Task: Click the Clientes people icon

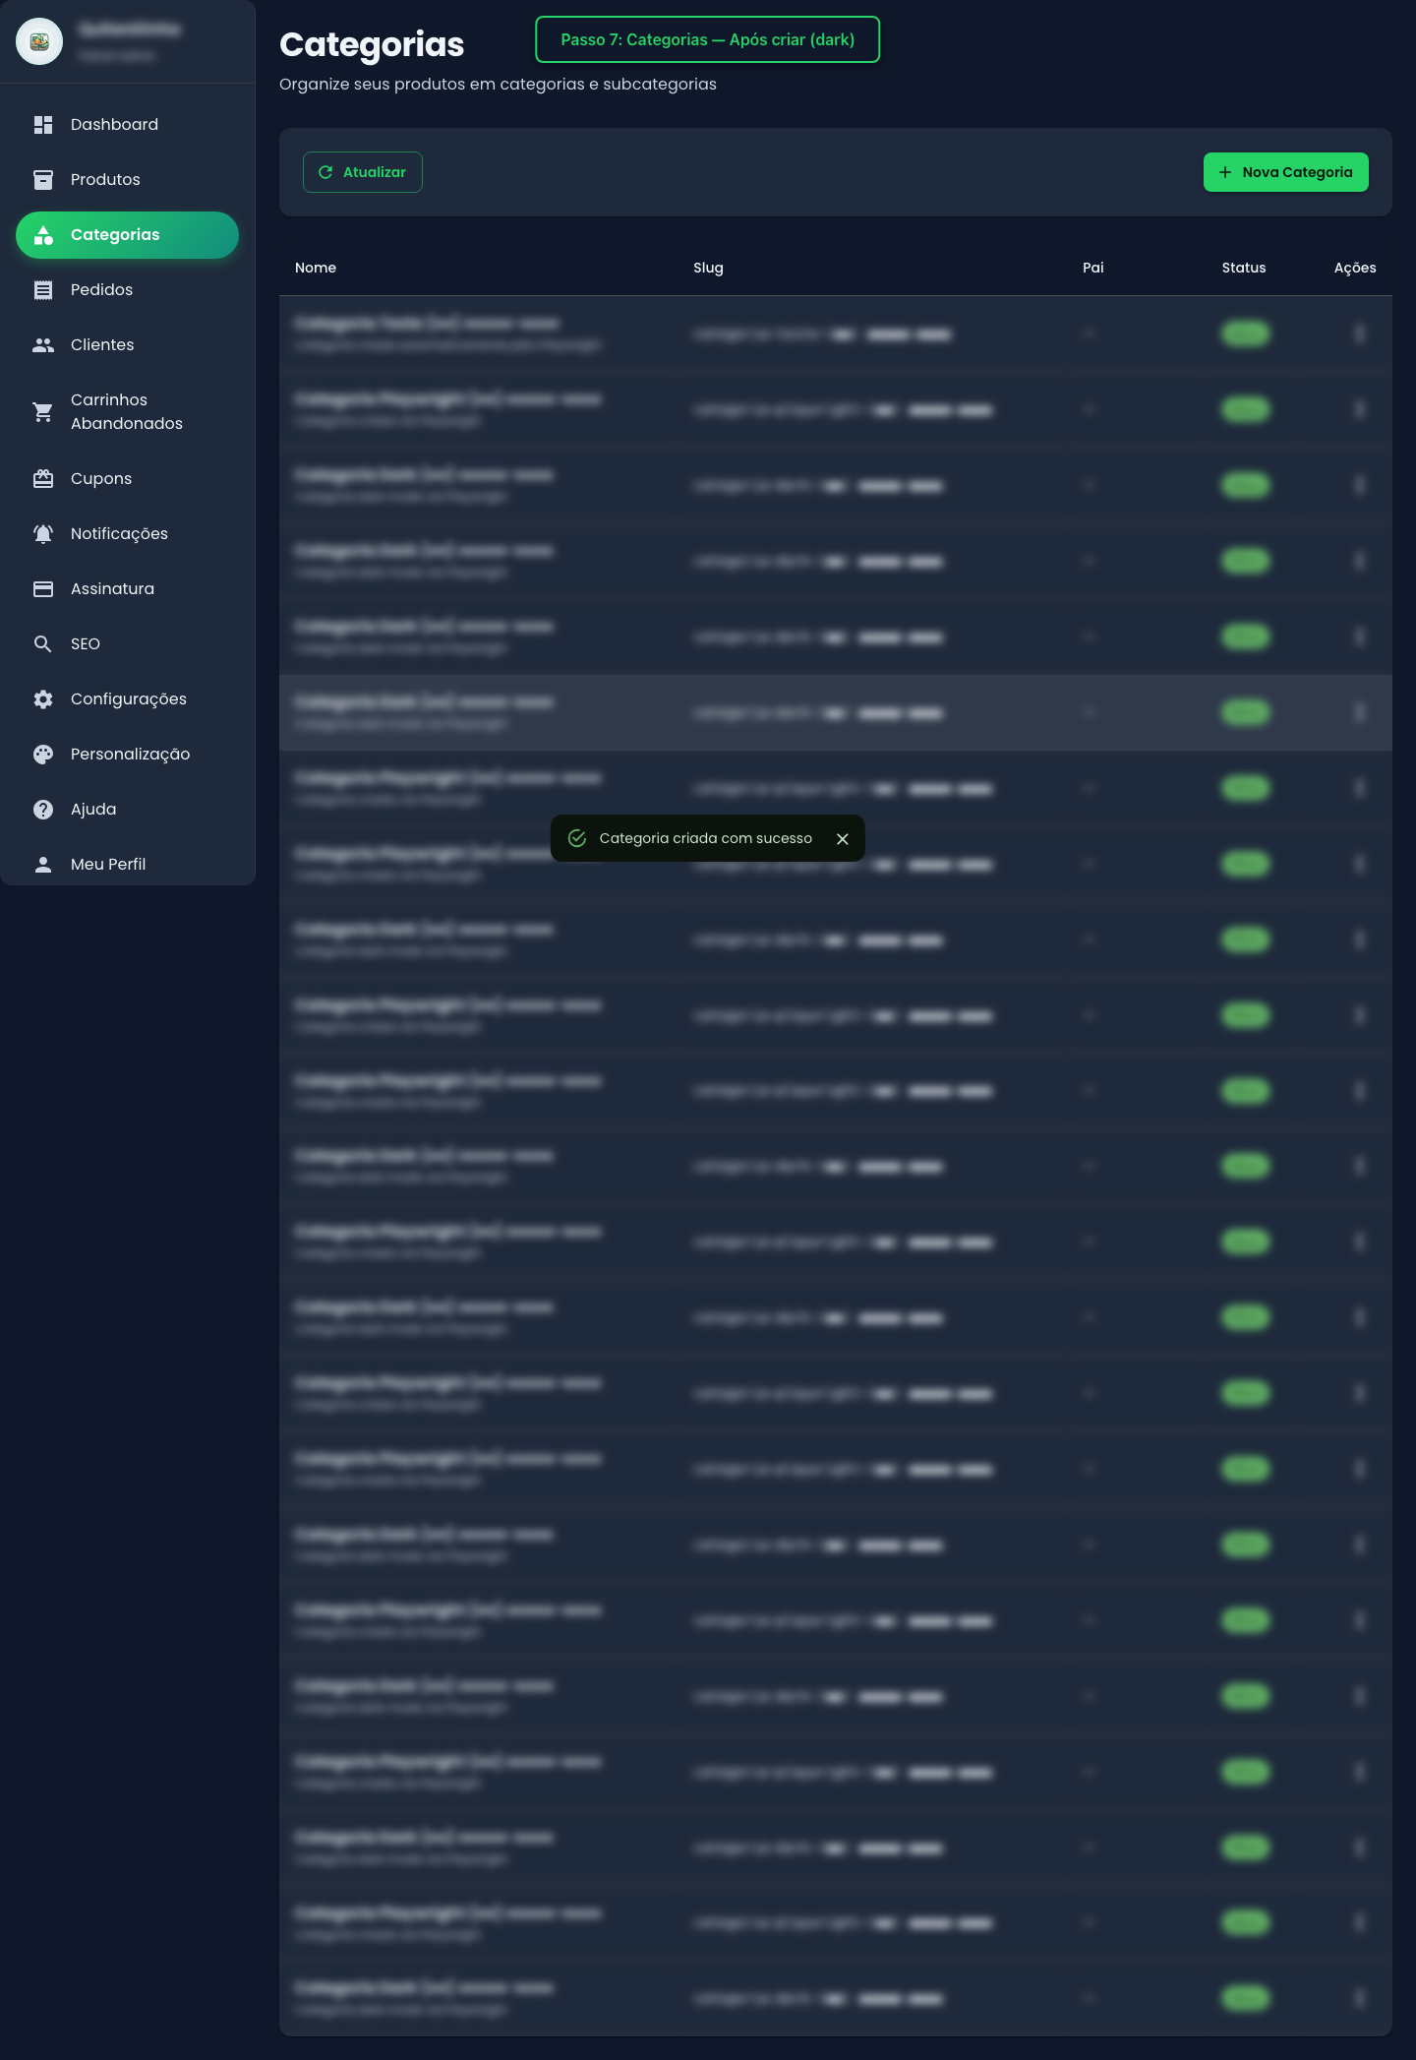Action: pos(43,345)
